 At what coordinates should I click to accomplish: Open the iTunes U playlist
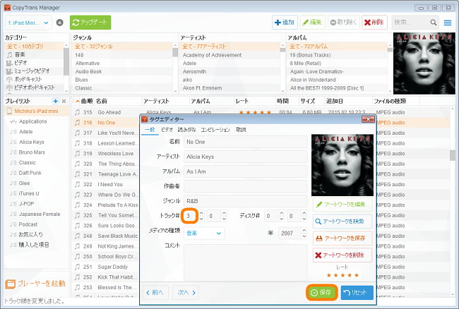(29, 193)
